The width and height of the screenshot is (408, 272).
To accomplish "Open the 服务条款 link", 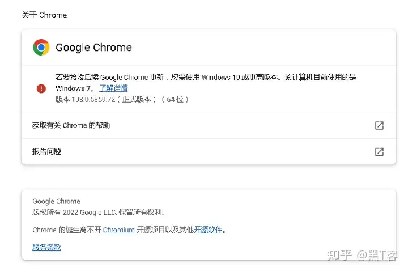I will pyautogui.click(x=46, y=247).
